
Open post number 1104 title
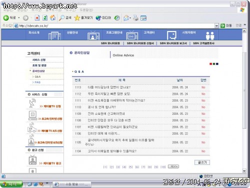112,151
